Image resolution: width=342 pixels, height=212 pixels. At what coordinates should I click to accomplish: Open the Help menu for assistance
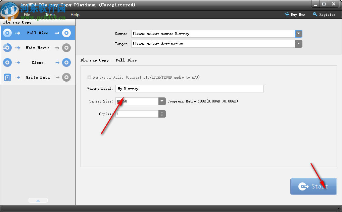click(x=75, y=14)
